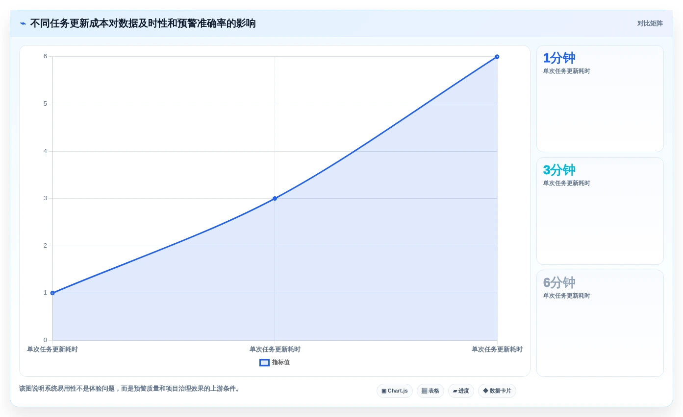The image size is (683, 417).
Task: Open the 6分钟 metric card
Action: (x=600, y=324)
